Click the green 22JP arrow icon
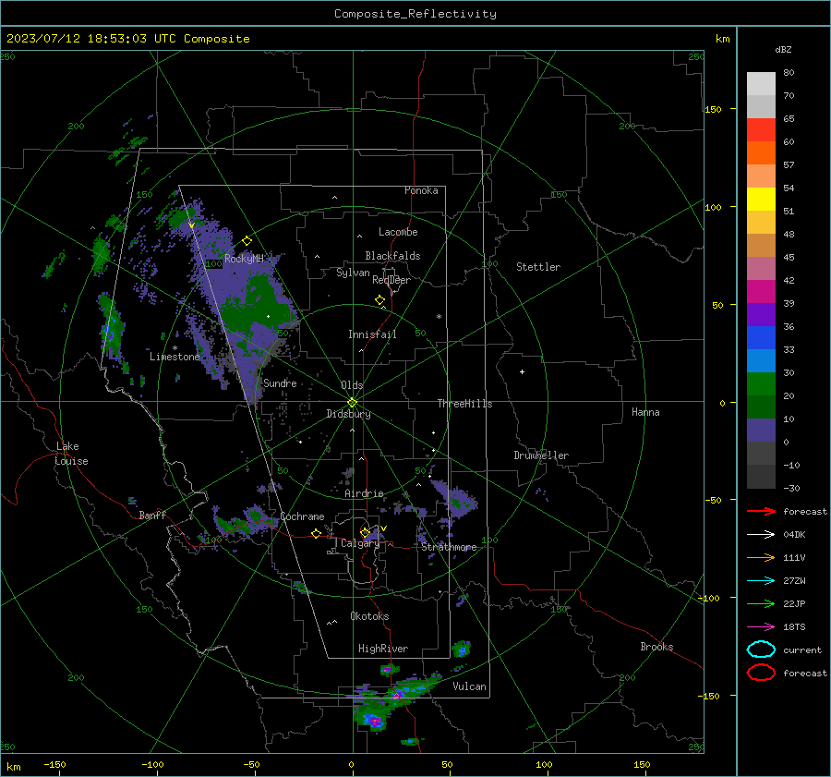 (761, 603)
